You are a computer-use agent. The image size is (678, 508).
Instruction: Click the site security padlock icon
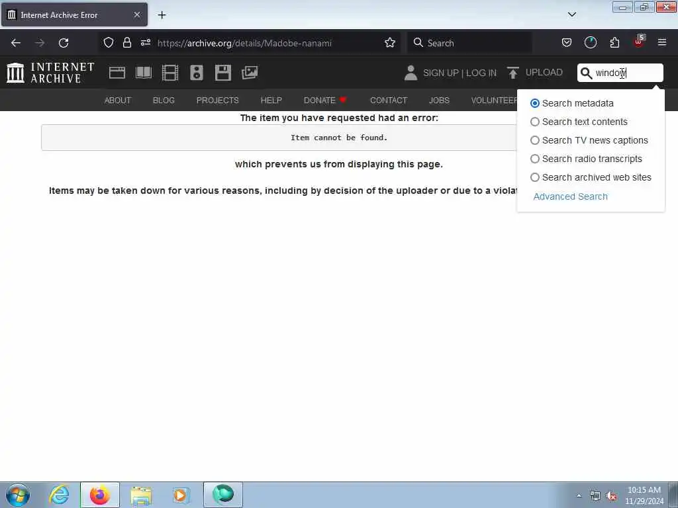tap(126, 43)
